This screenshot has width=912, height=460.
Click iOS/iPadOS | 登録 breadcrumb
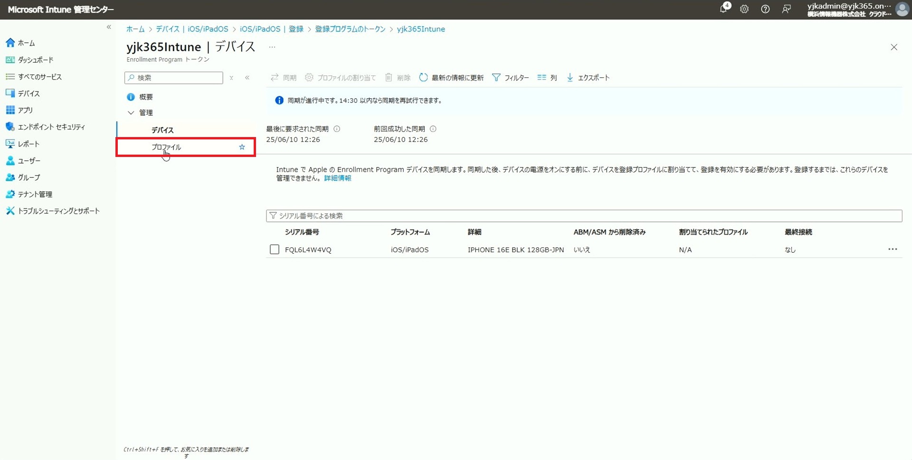[271, 29]
